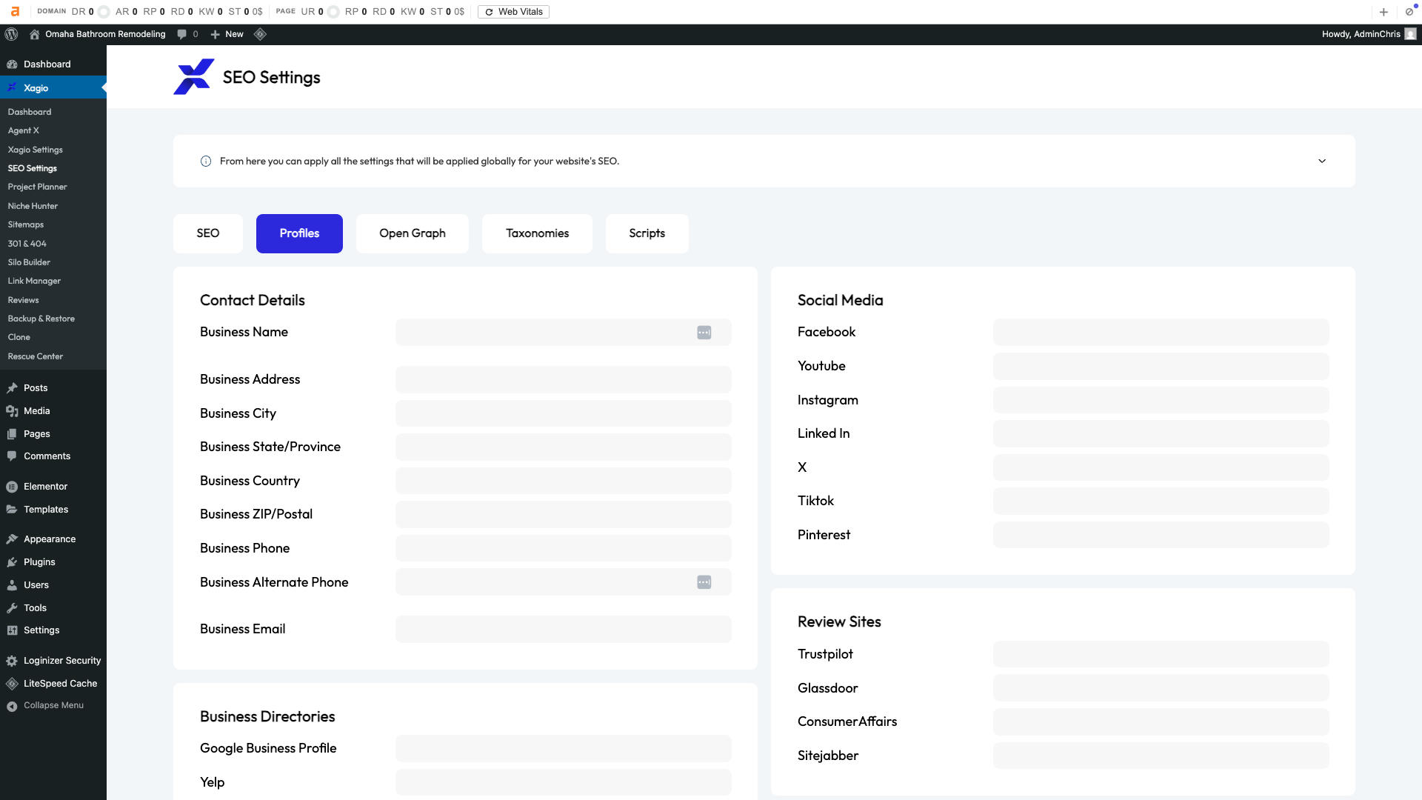Open Agent X submenu

[24, 130]
